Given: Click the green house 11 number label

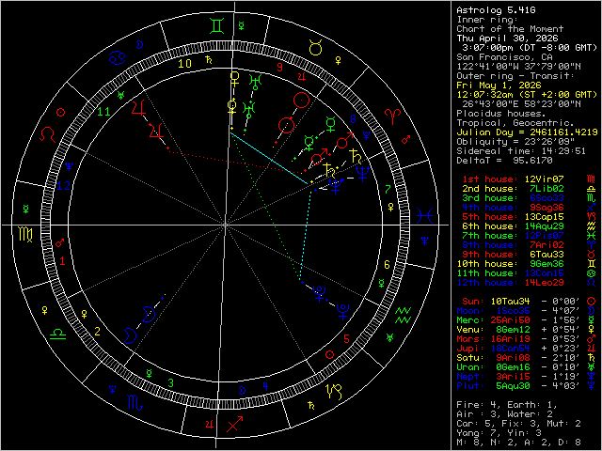Looking at the screenshot, I should point(103,111).
